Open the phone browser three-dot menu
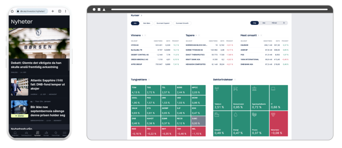 65,11
